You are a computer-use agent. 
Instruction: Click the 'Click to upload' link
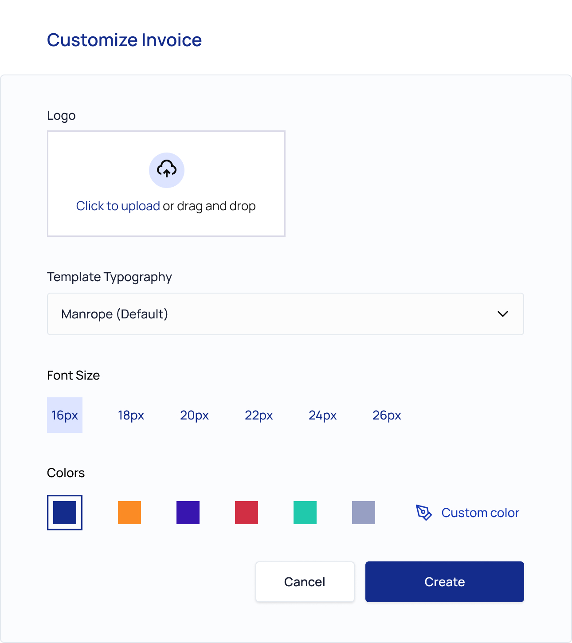point(118,206)
